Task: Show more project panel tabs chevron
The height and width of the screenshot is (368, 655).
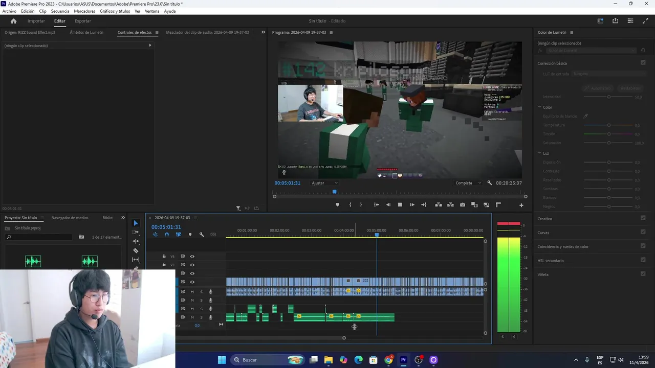Action: tap(123, 218)
